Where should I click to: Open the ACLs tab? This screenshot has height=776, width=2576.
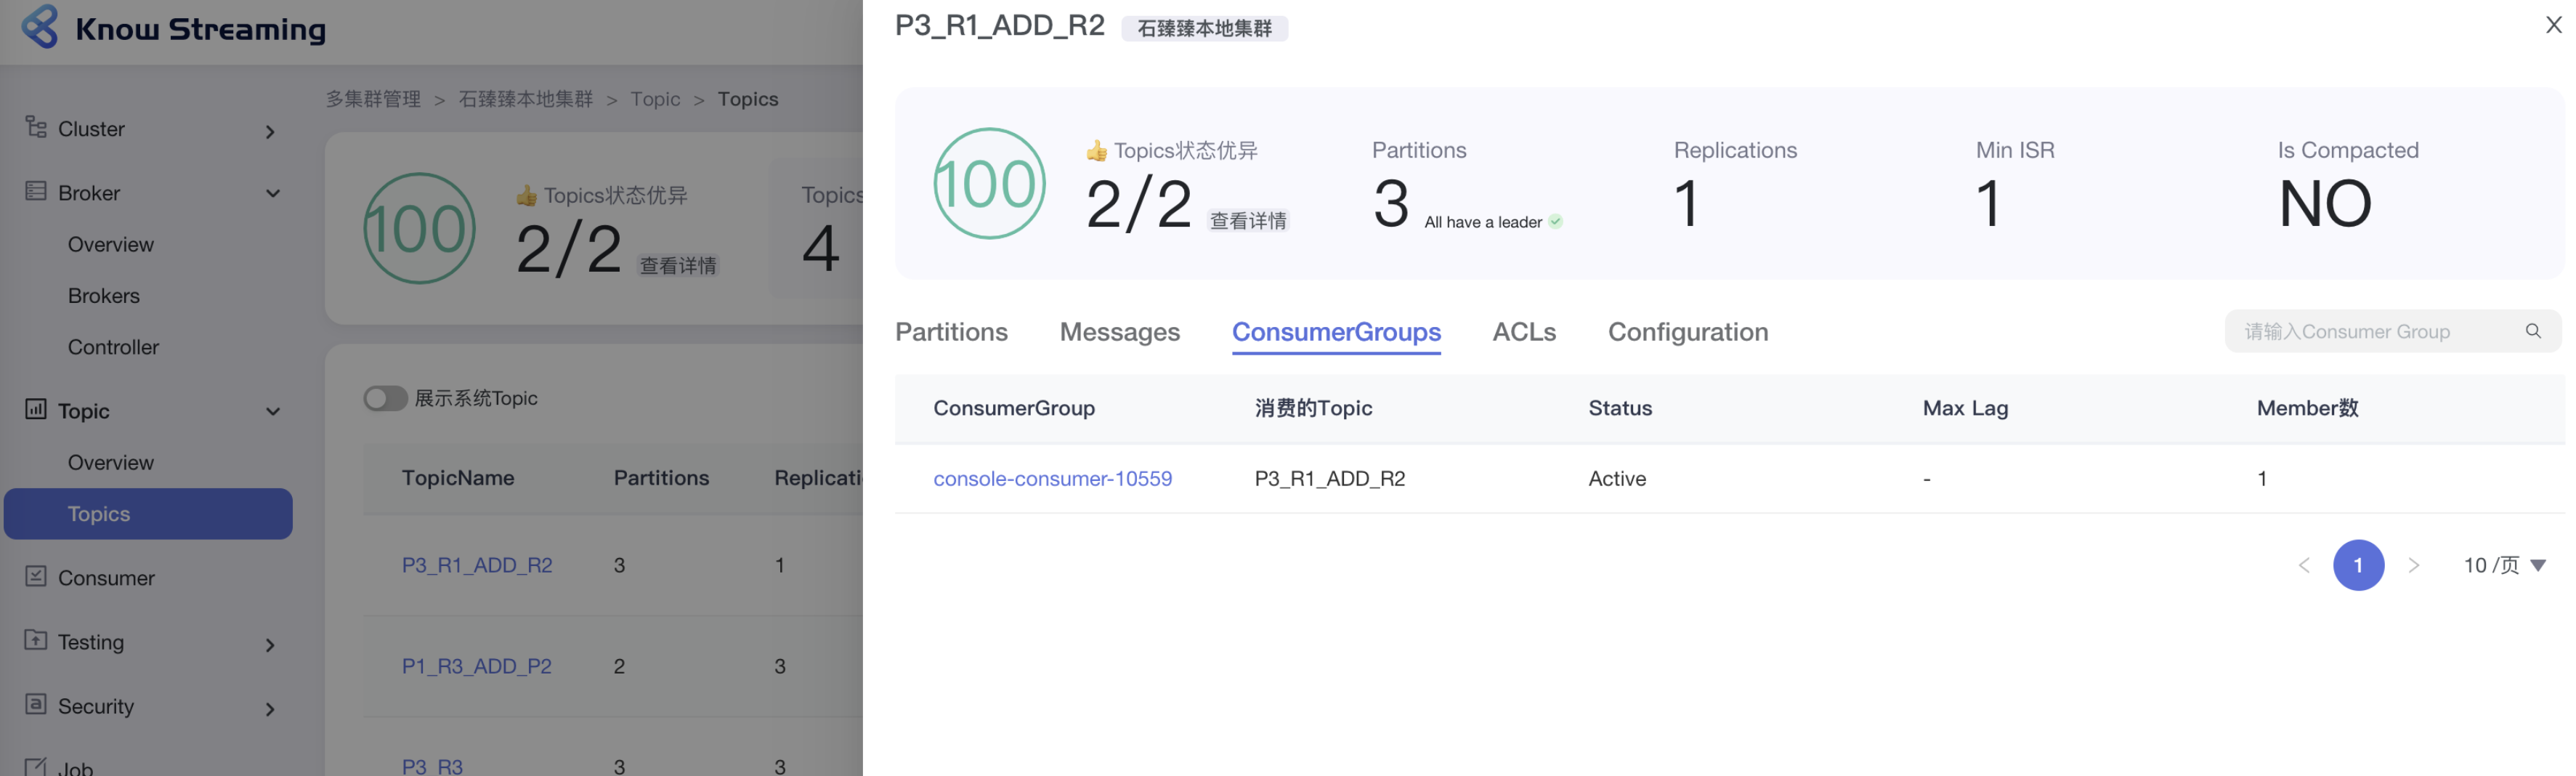1524,331
